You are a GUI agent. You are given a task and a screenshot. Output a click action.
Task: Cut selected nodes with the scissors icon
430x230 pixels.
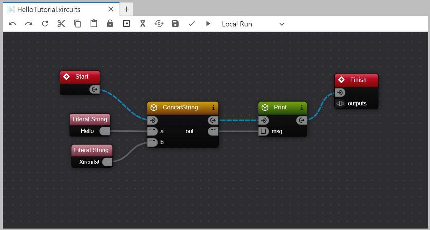pos(61,24)
